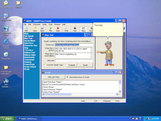Click the Open folder toolbar icon
161x121 pixels.
35,29
